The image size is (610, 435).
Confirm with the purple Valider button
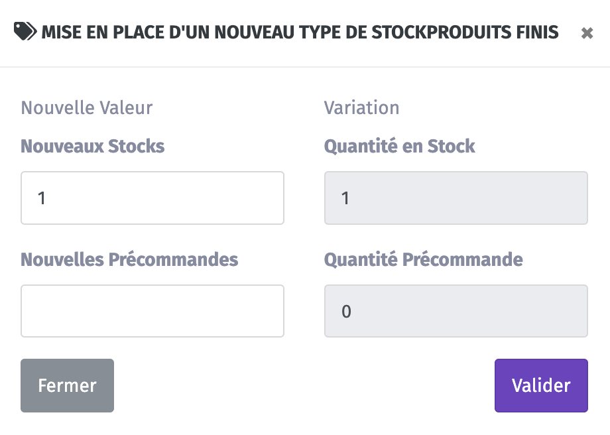pyautogui.click(x=541, y=385)
